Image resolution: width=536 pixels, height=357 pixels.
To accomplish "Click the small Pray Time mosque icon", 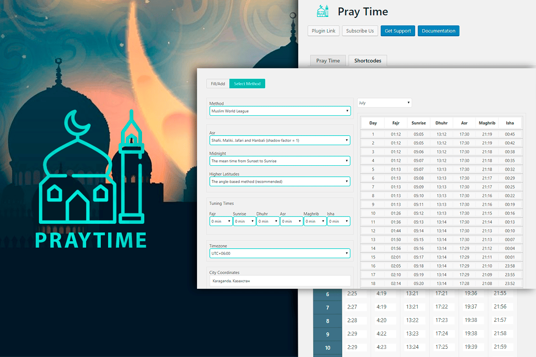I will 323,12.
